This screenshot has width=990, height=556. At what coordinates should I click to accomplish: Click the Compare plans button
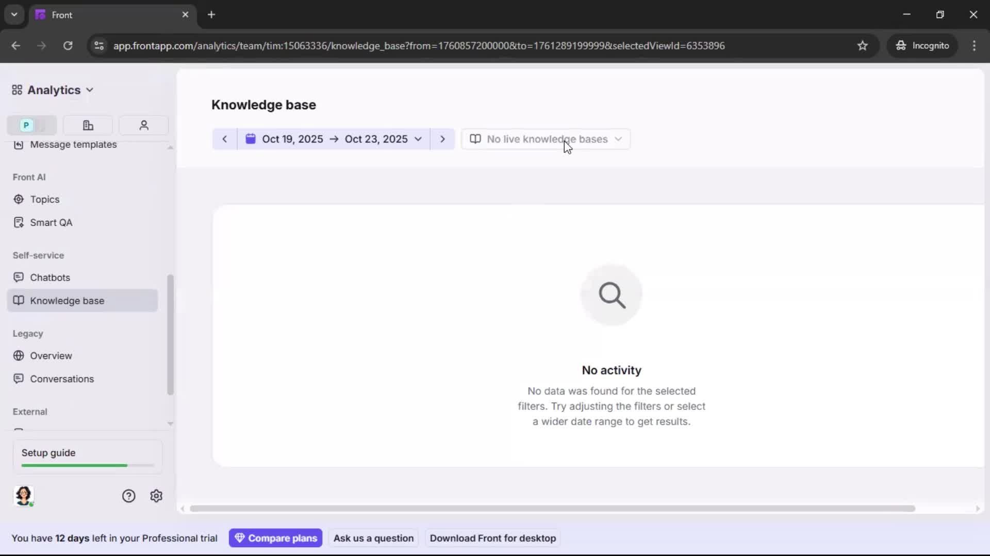(x=276, y=538)
